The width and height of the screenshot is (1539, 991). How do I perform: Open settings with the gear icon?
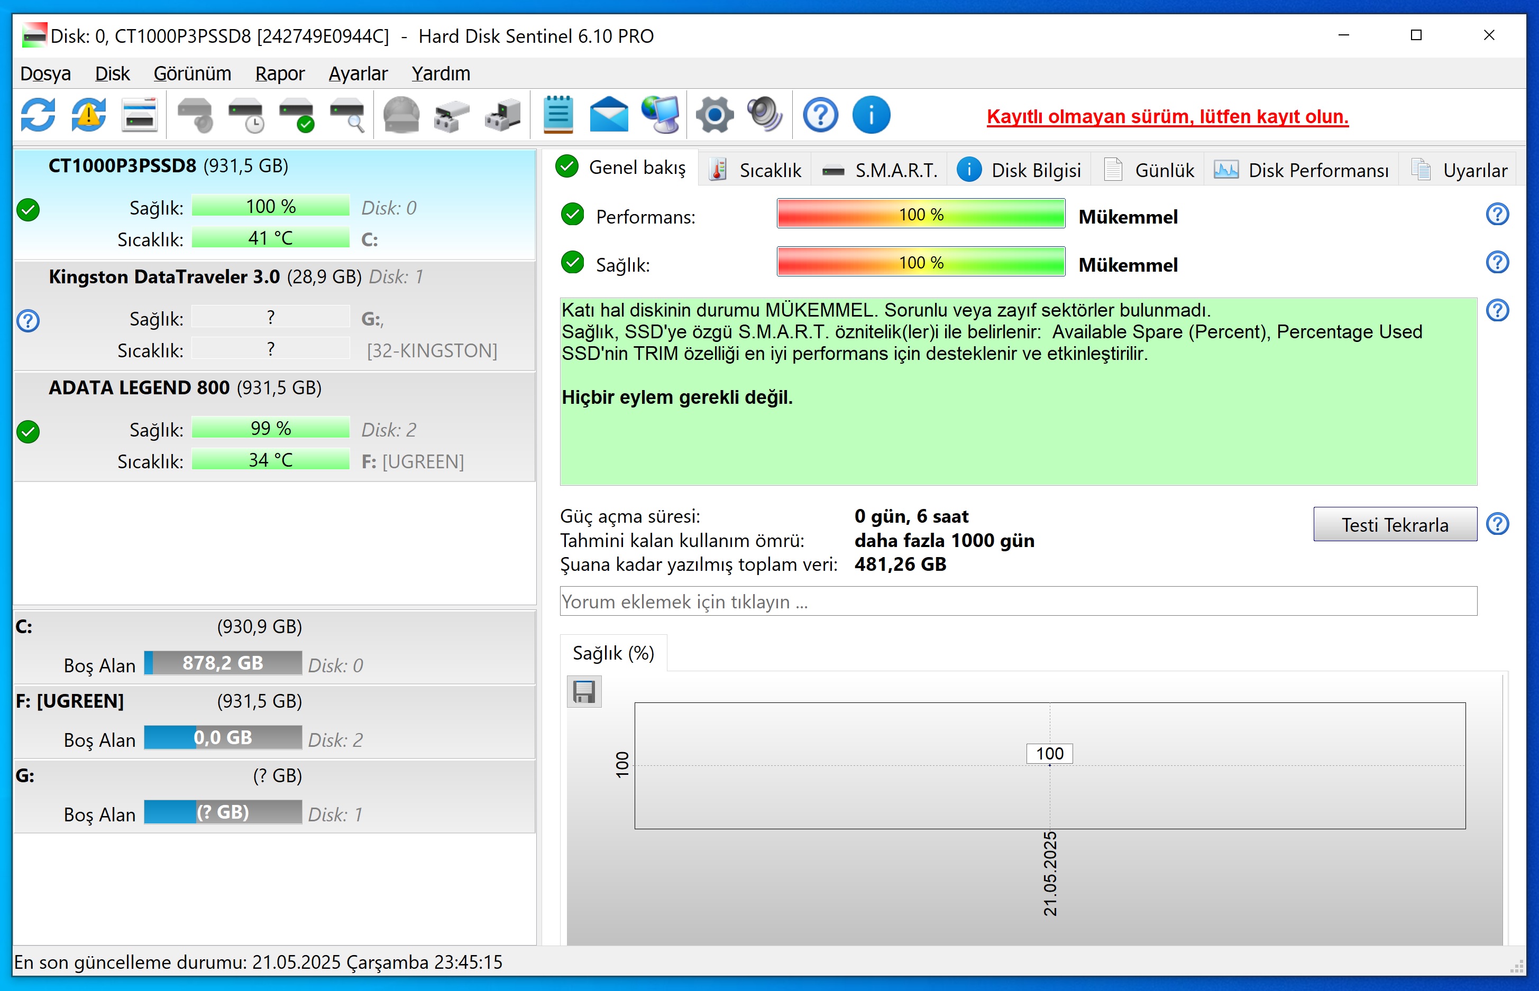[714, 116]
